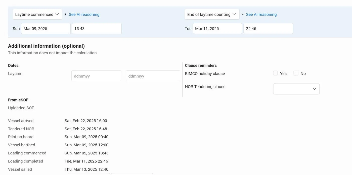Focus the second Laycan ddmmyy field

click(153, 76)
